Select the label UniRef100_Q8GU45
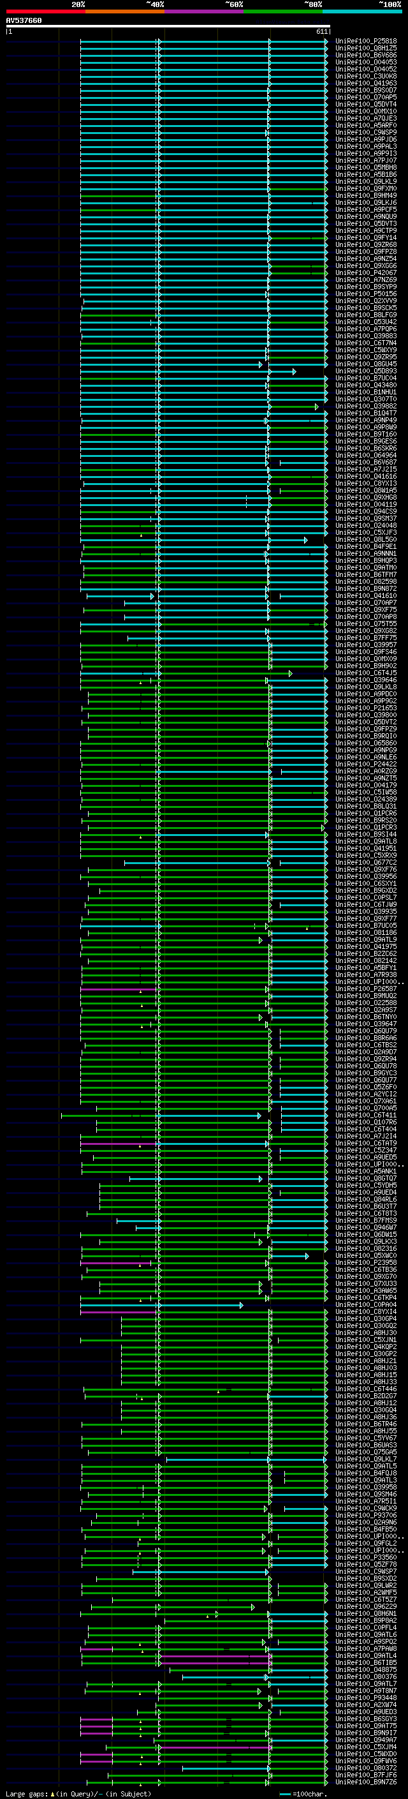 coord(366,364)
